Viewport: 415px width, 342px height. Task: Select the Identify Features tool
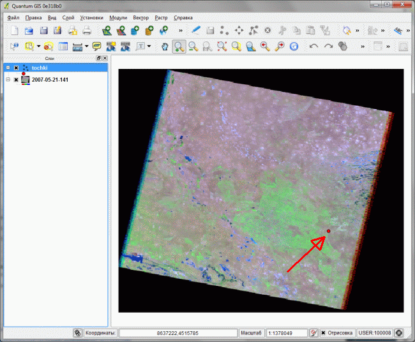coord(15,47)
